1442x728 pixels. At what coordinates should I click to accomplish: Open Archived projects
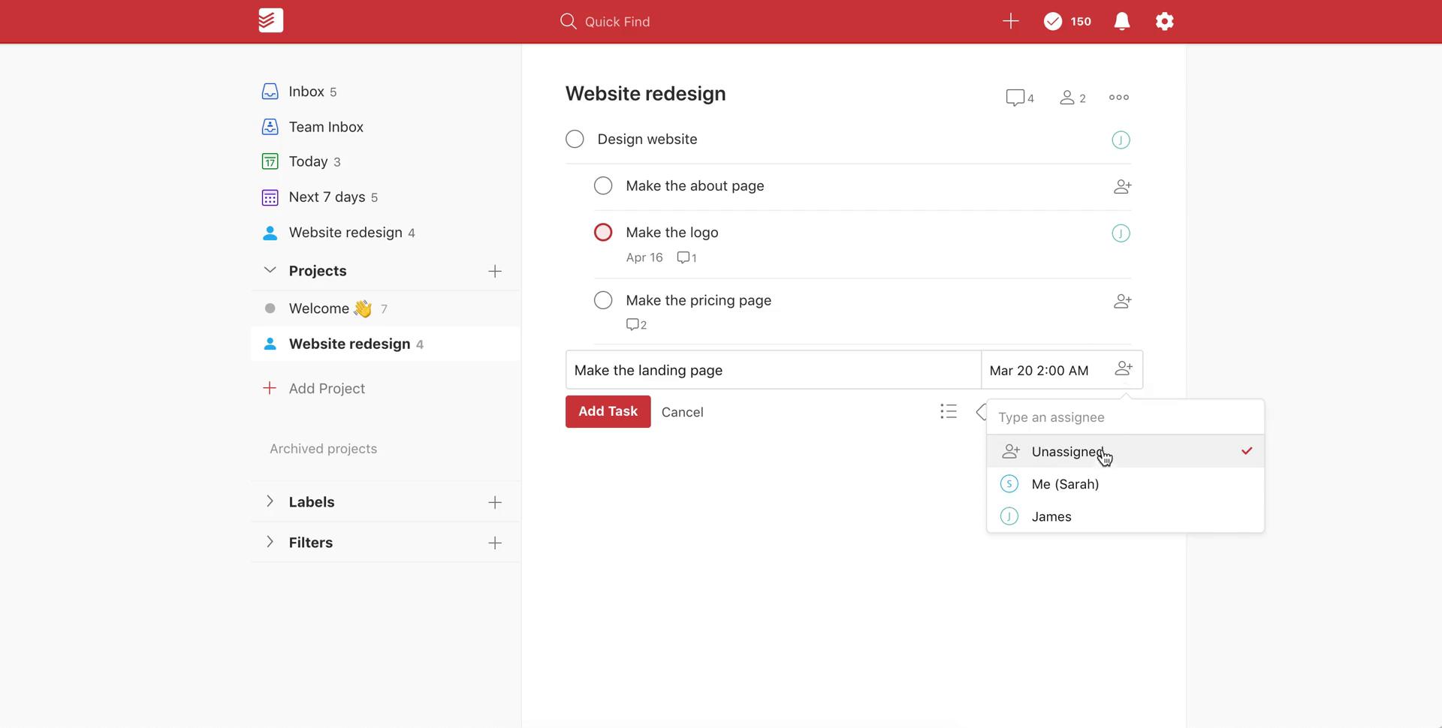323,449
